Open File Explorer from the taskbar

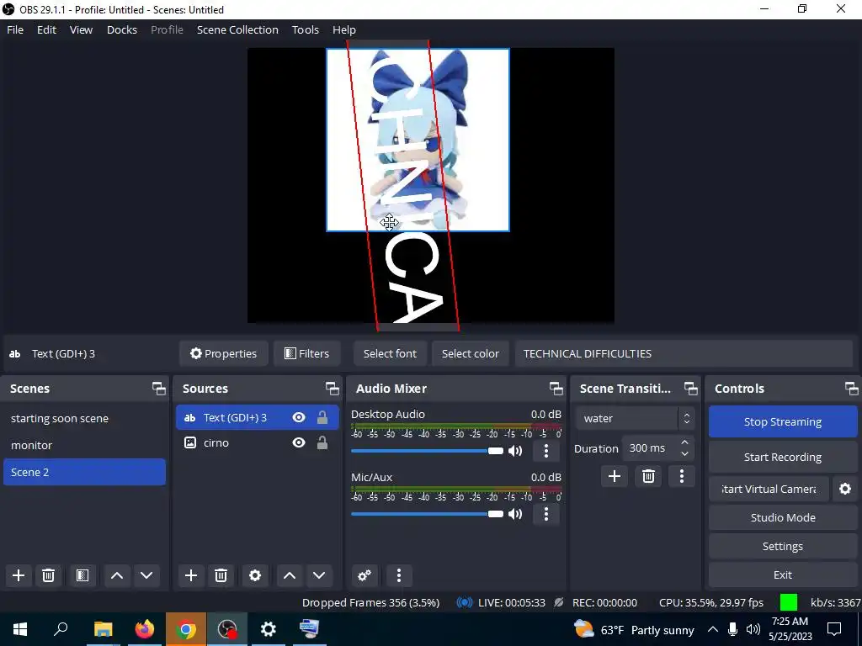[x=104, y=629]
